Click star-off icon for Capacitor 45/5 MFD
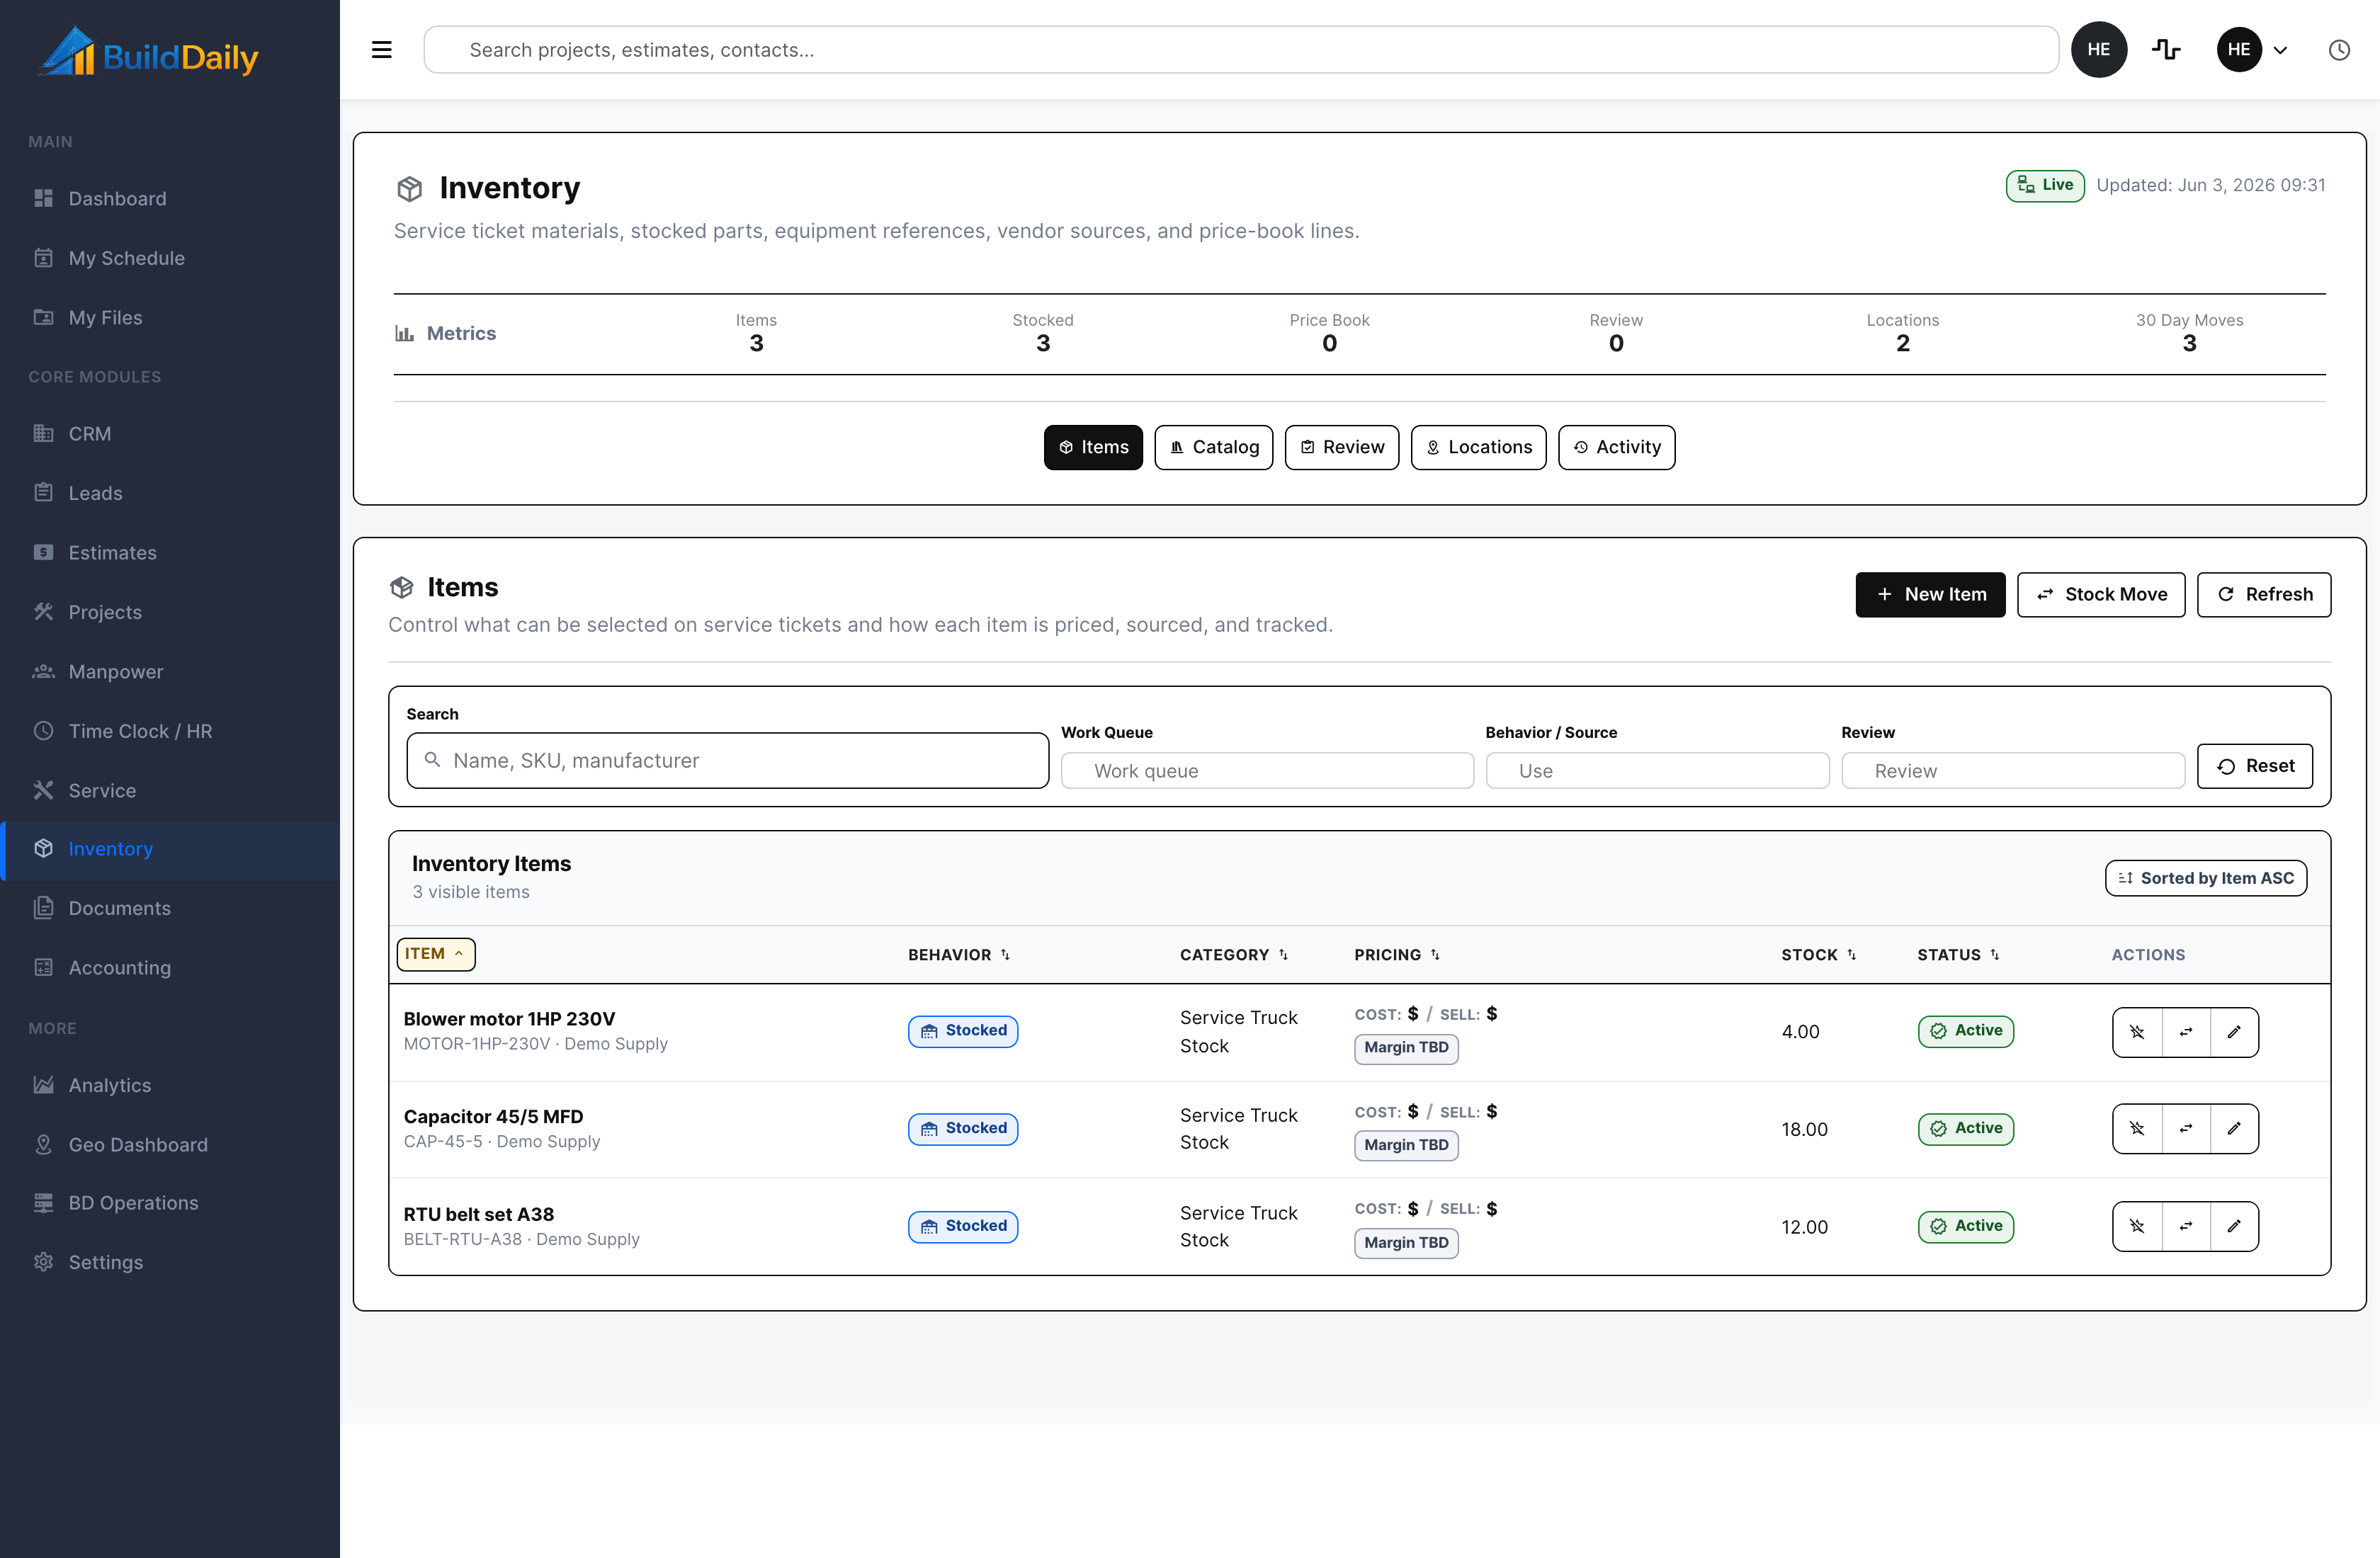The width and height of the screenshot is (2380, 1558). tap(2137, 1129)
